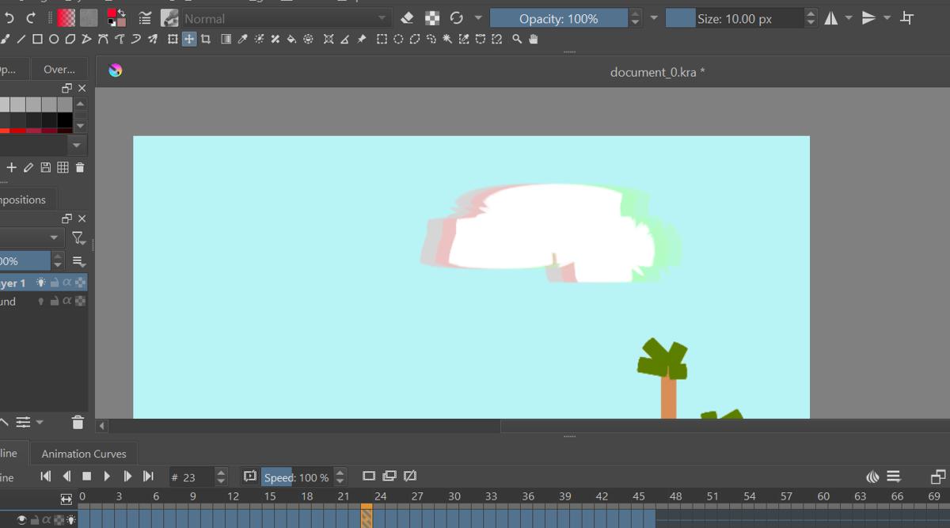Toggle alpha lock on Layer 1
The width and height of the screenshot is (950, 528).
[x=67, y=282]
